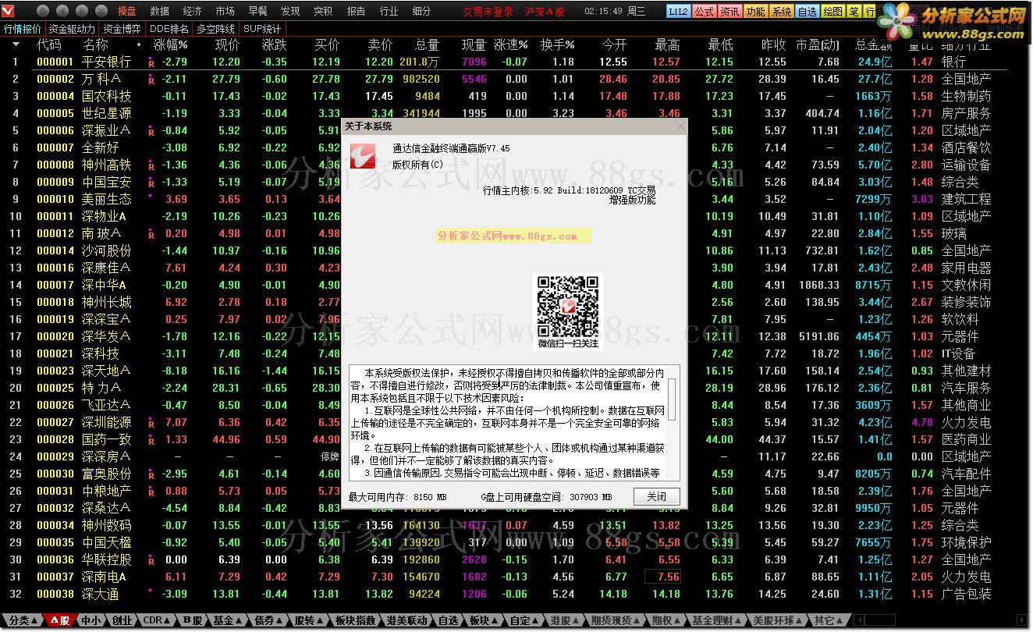The height and width of the screenshot is (632, 1033).
Task: Select the 港美联动 bottom tab
Action: [406, 620]
